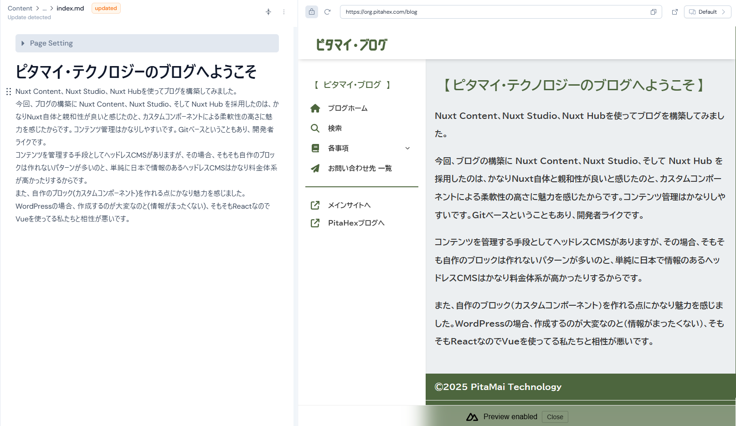This screenshot has width=736, height=426.
Task: Open the Default device dropdown
Action: click(707, 12)
